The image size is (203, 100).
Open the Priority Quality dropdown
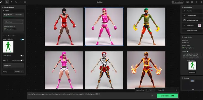click(x=19, y=72)
